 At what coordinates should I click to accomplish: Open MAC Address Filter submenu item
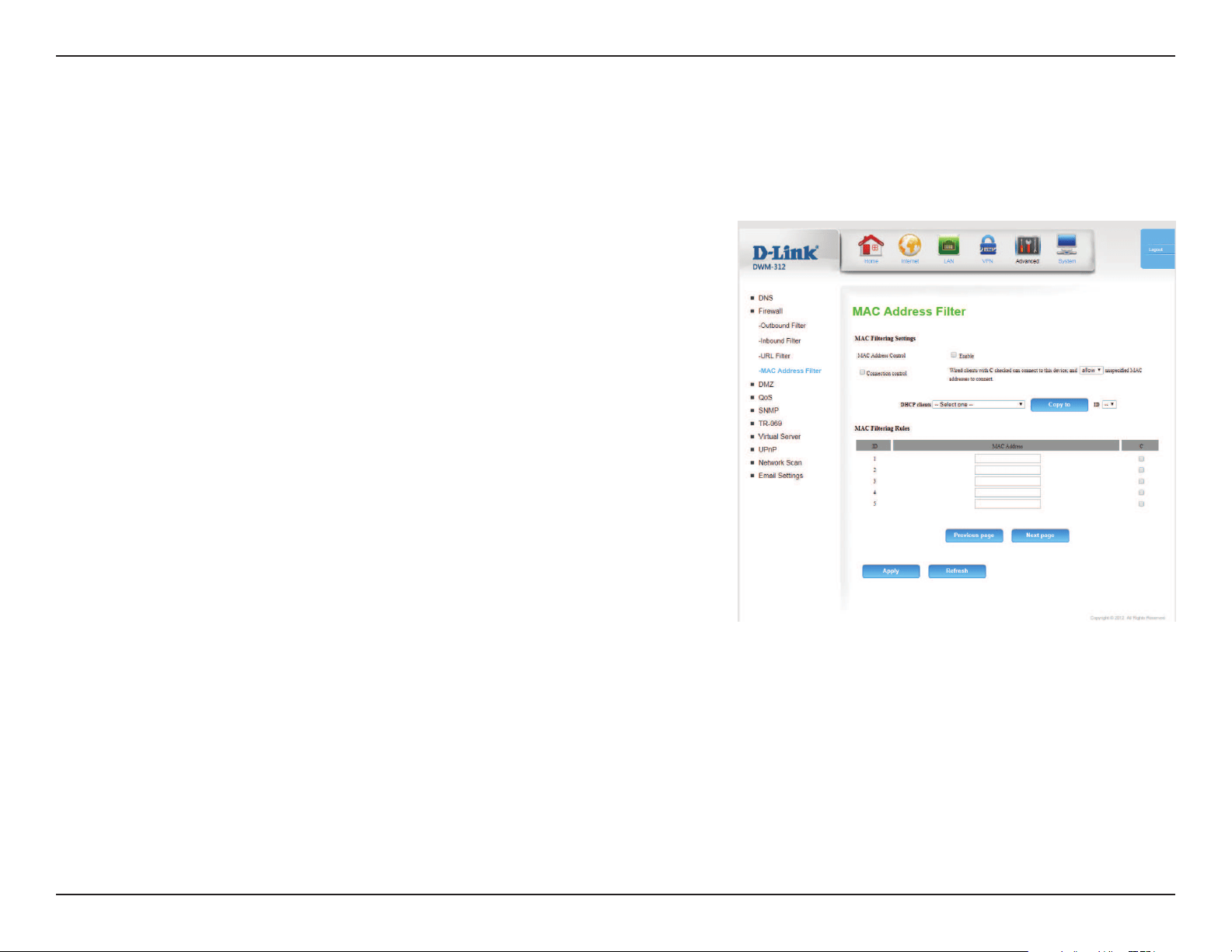[x=790, y=371]
